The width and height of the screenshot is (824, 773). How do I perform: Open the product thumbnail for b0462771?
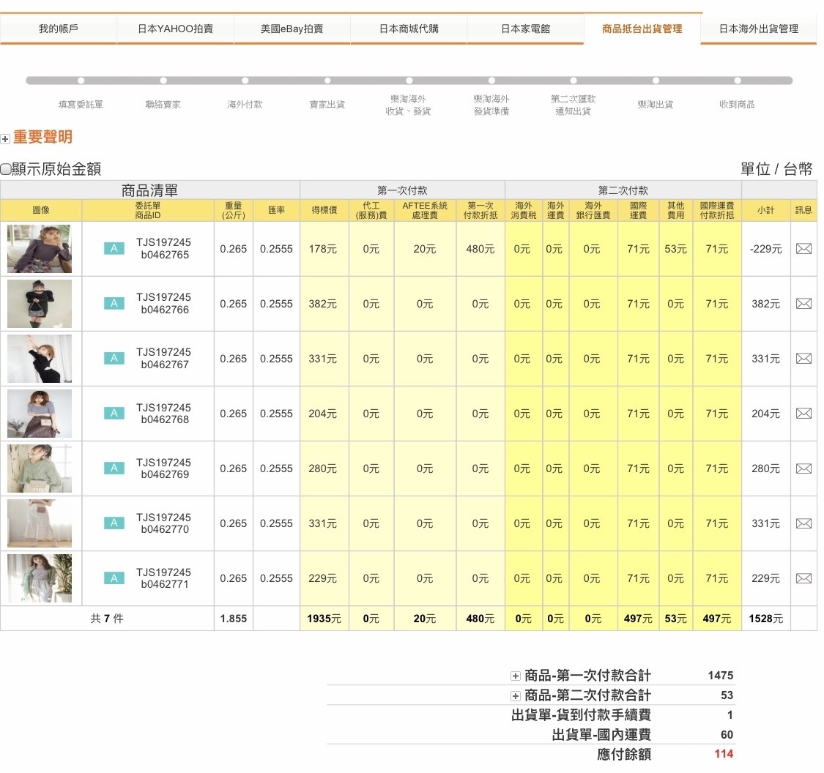(x=40, y=578)
